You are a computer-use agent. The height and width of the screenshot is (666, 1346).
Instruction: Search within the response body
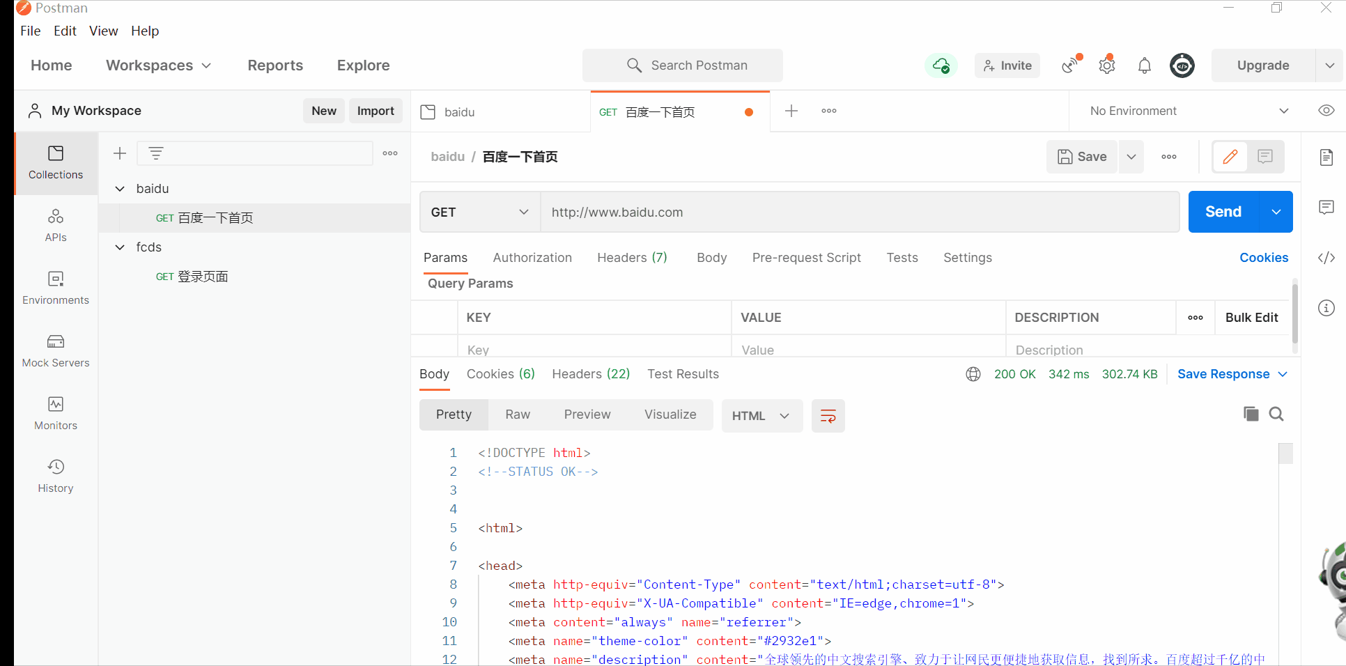pos(1276,414)
